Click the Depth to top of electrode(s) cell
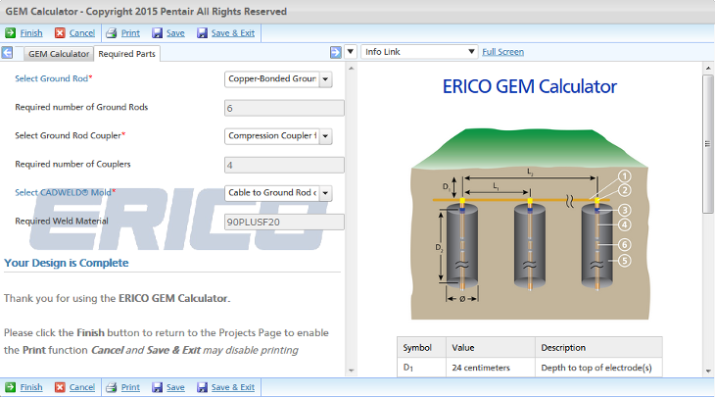This screenshot has width=715, height=397. point(598,368)
